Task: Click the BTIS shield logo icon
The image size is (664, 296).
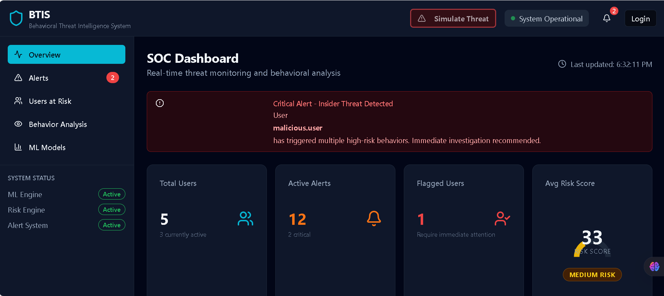Action: [16, 19]
